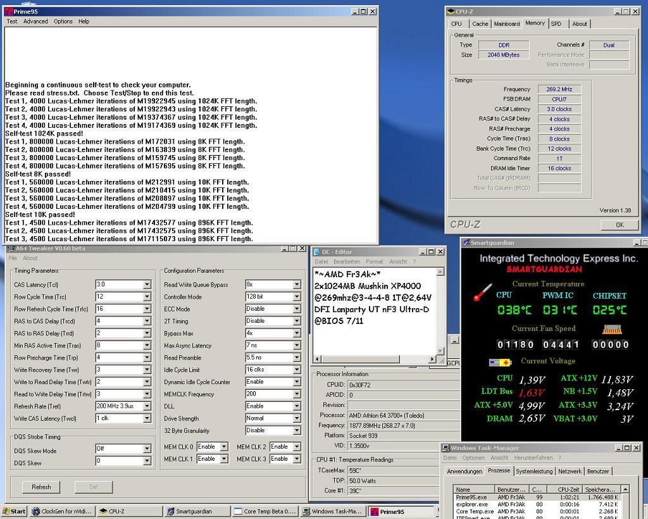Open Min RAS Active Time (Tras) dropdown
648x519 pixels.
(x=147, y=346)
